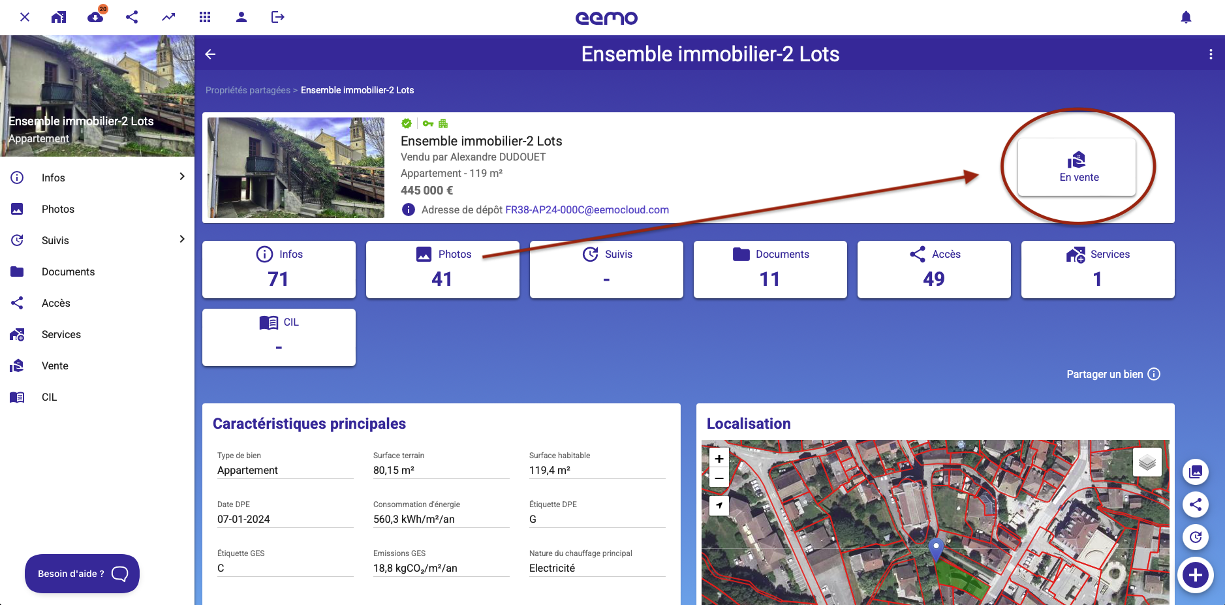1225x605 pixels.
Task: Open the statistics trend icon
Action: click(x=168, y=17)
